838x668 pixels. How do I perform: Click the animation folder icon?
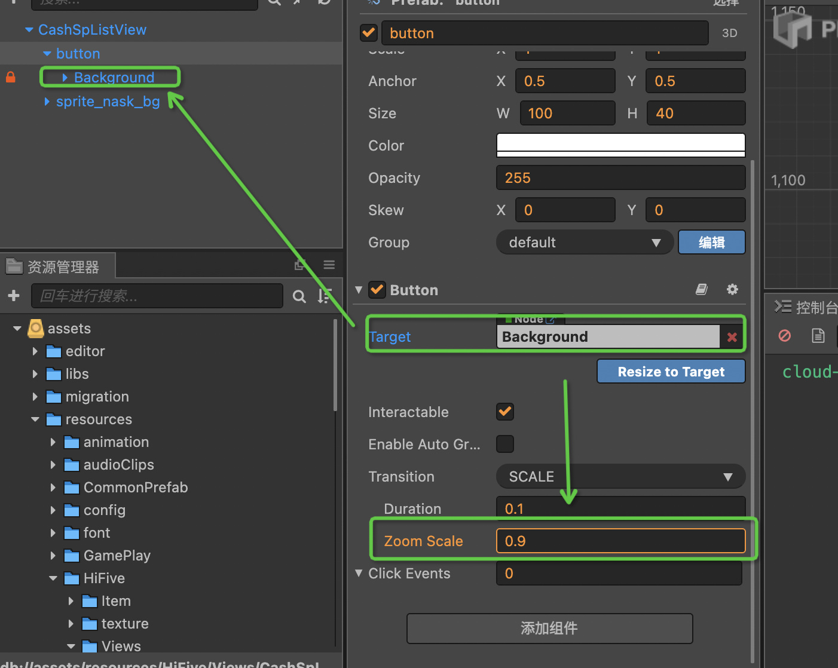[x=72, y=442]
